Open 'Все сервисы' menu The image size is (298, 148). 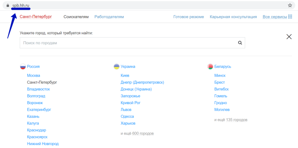tap(275, 17)
